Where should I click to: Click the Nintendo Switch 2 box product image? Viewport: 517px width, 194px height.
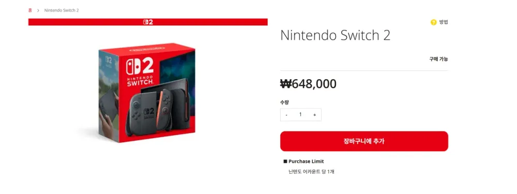click(x=147, y=93)
